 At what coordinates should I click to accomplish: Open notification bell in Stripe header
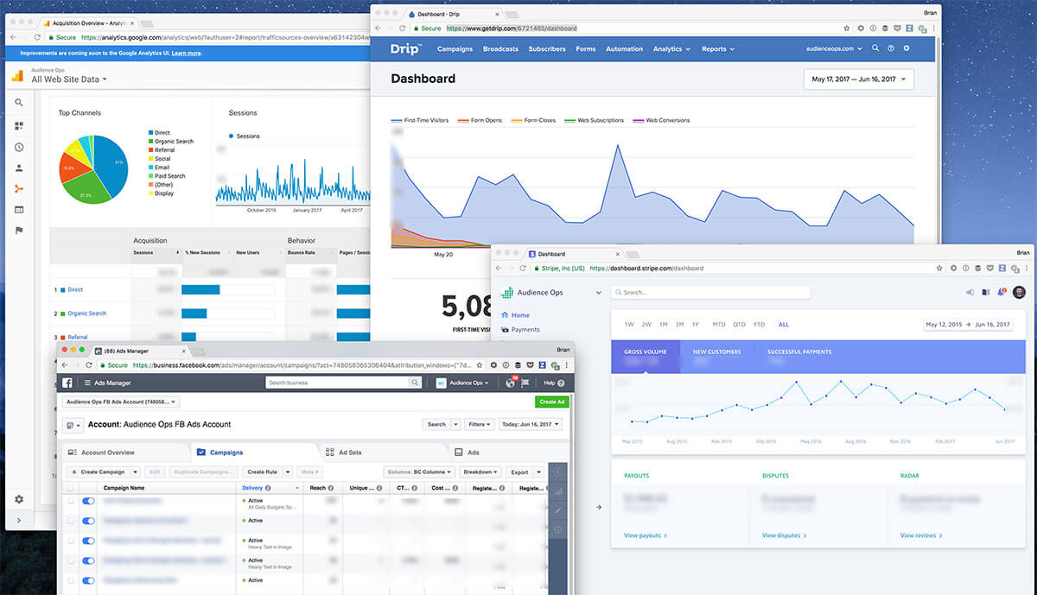1002,293
